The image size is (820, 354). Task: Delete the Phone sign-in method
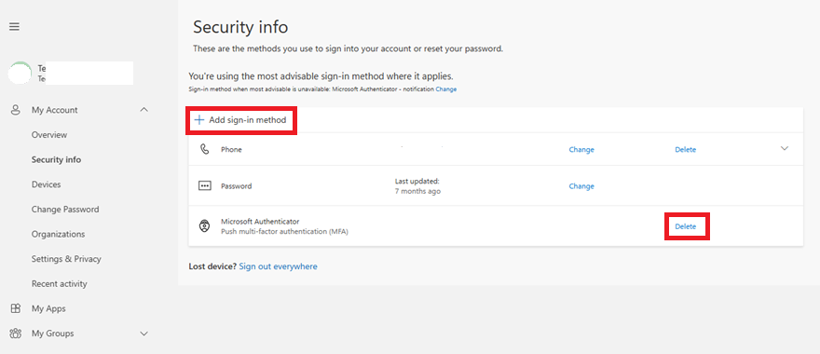coord(686,150)
